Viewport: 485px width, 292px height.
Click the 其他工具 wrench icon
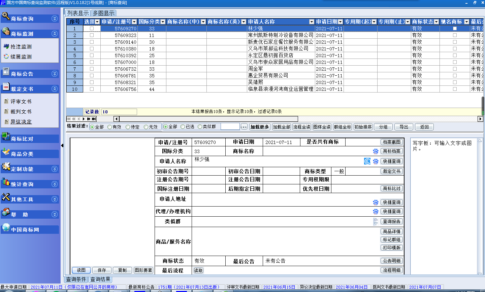6,197
